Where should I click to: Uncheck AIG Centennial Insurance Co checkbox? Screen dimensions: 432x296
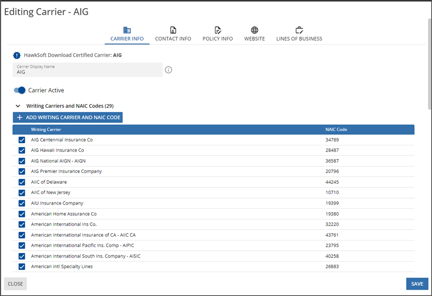click(22, 140)
